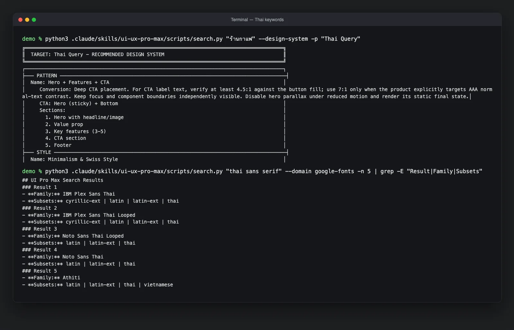Click the 'Athiti' family line
This screenshot has height=330, width=514.
point(51,278)
